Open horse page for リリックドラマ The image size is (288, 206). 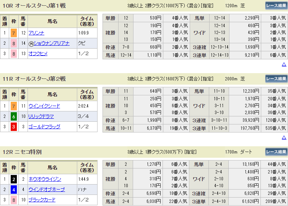pos(41,116)
